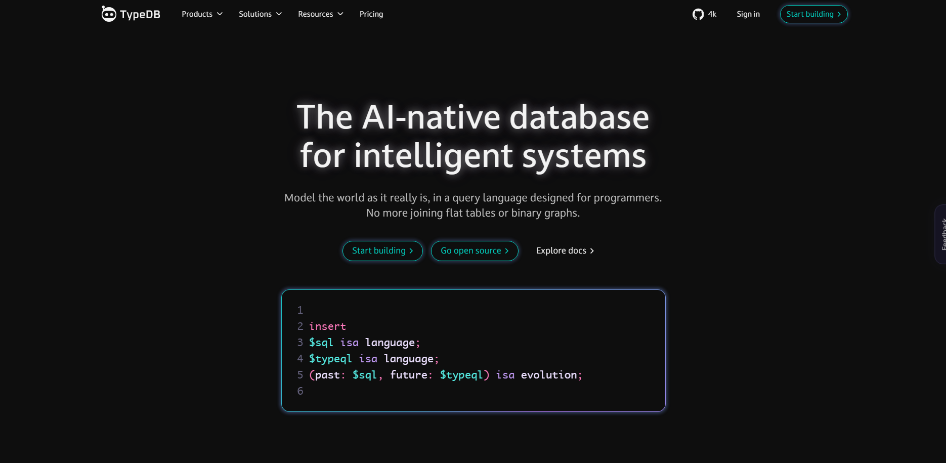The image size is (946, 463).
Task: Click the chevron inside the top Start building button
Action: (839, 14)
